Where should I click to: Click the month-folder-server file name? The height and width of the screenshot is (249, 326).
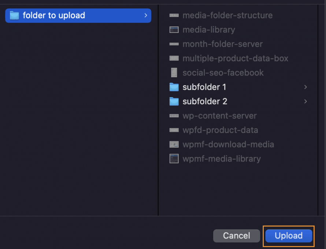point(223,44)
